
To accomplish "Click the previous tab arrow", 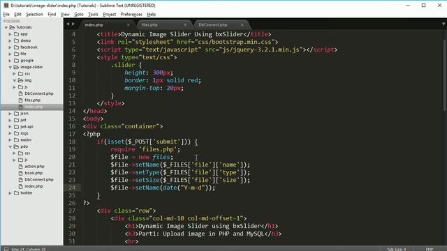I will coord(68,24).
